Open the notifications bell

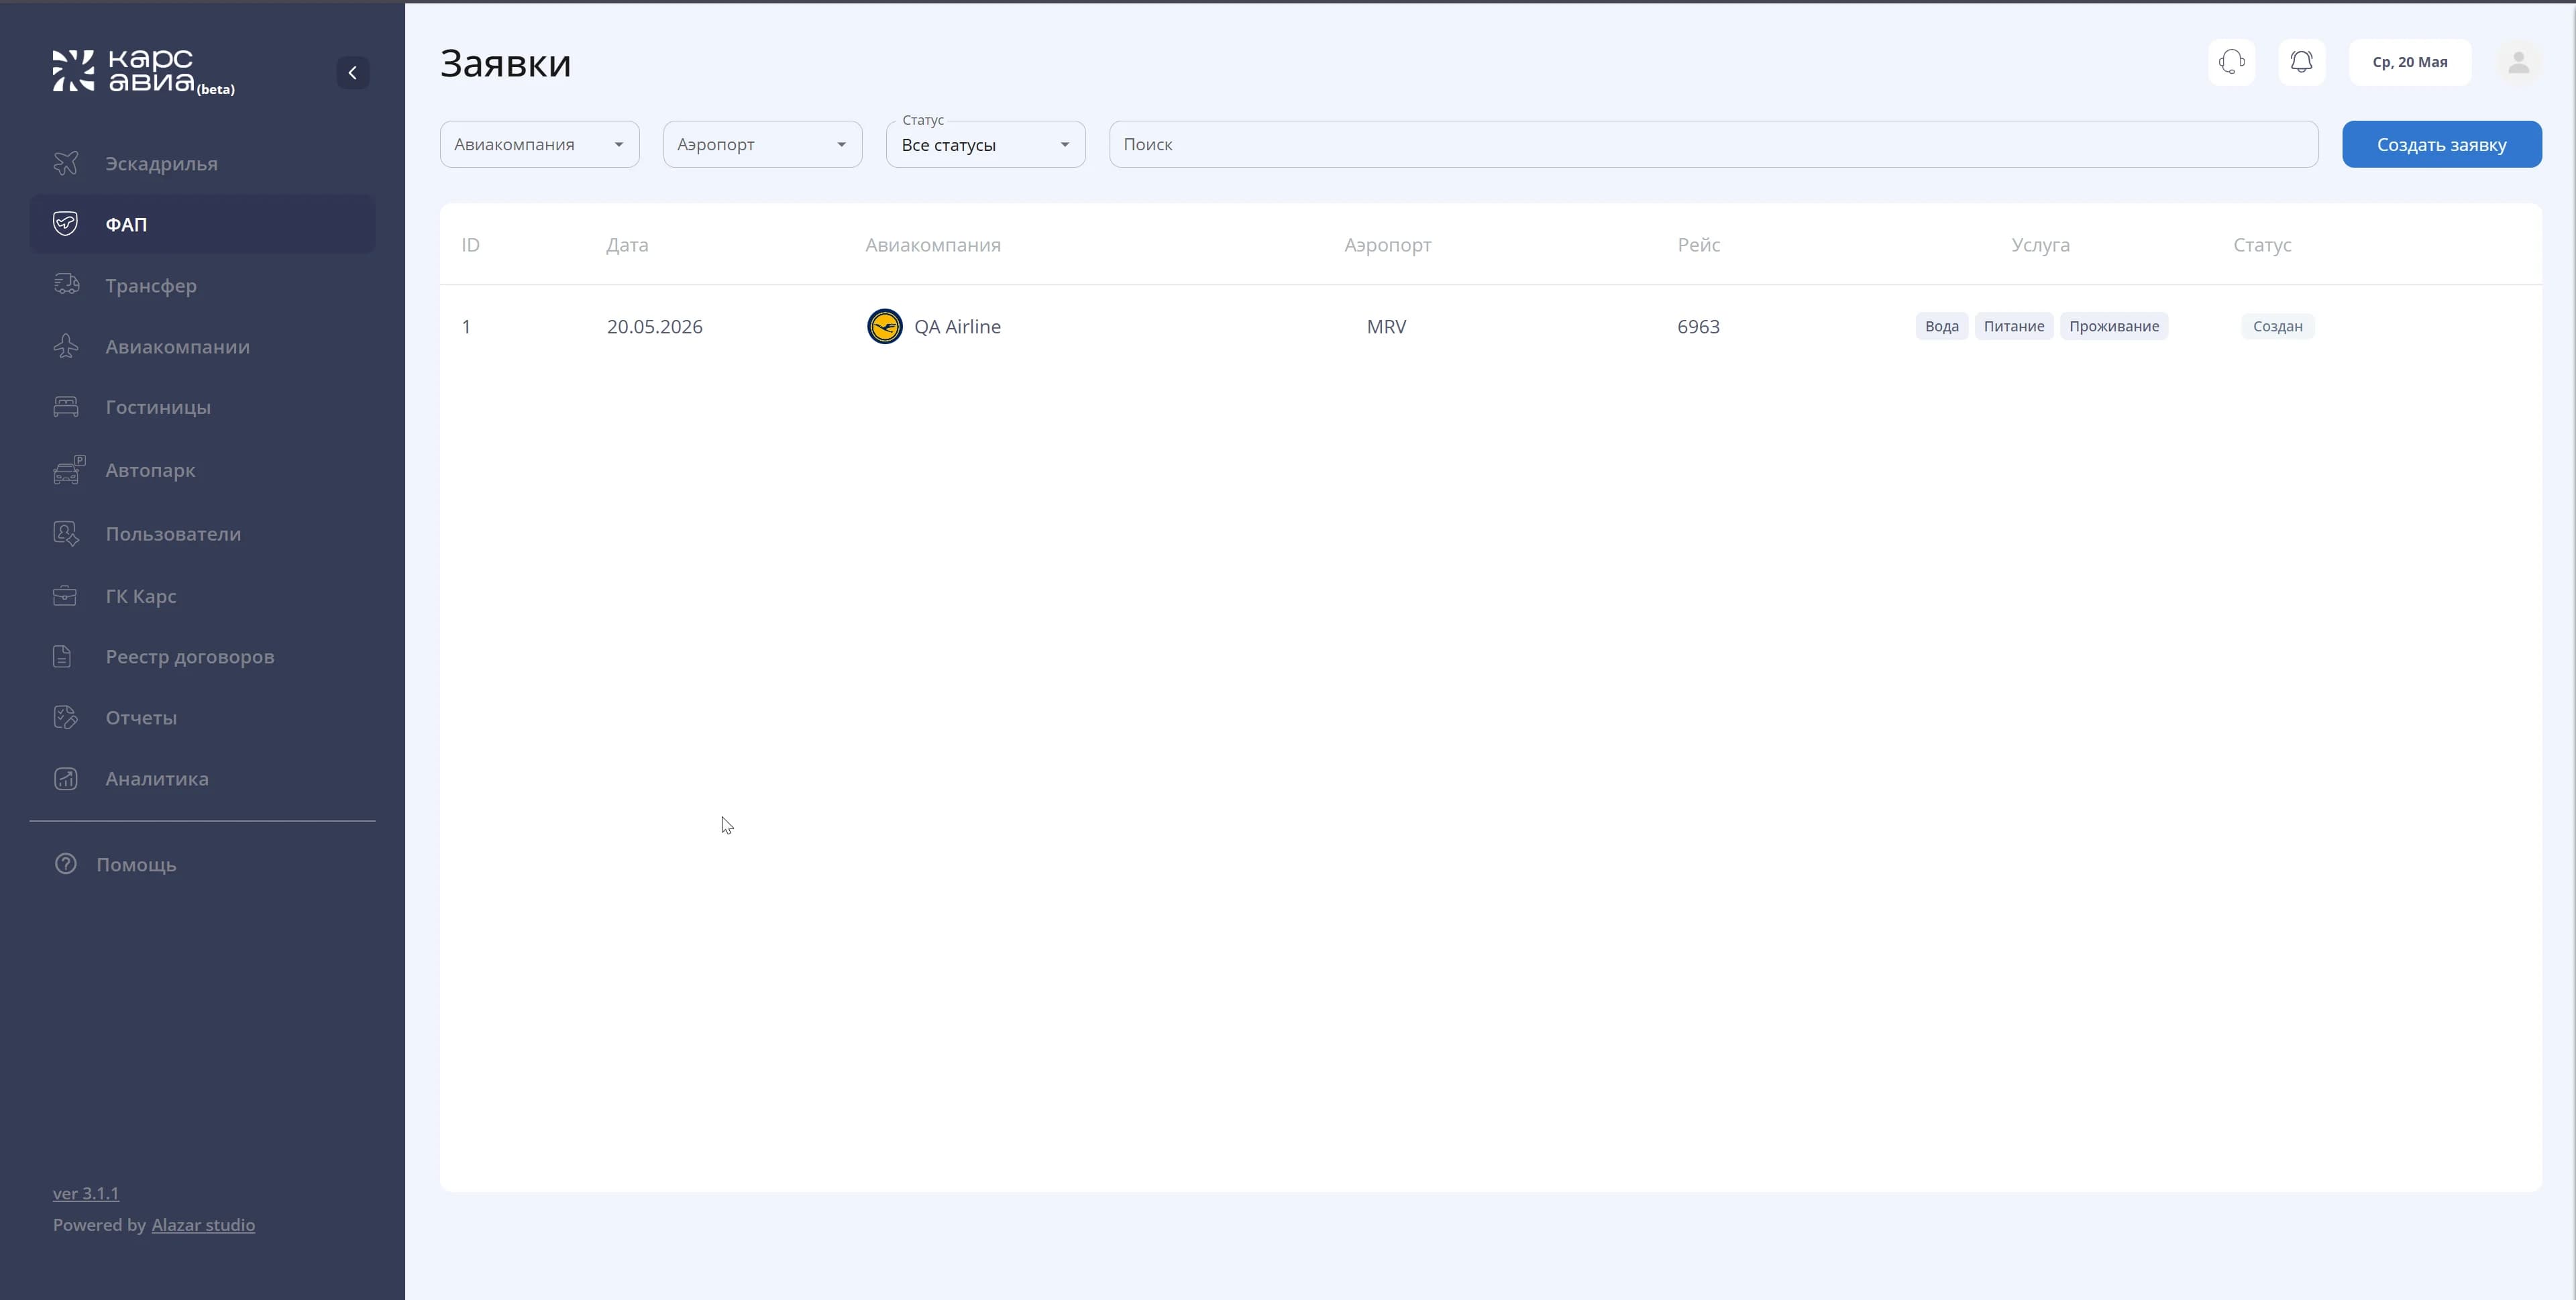(x=2301, y=62)
